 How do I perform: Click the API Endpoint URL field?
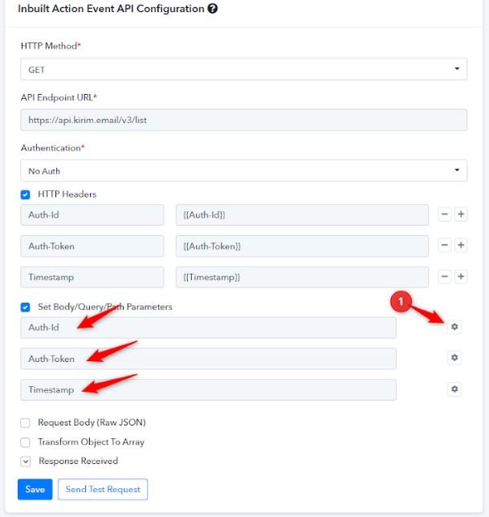(x=243, y=120)
